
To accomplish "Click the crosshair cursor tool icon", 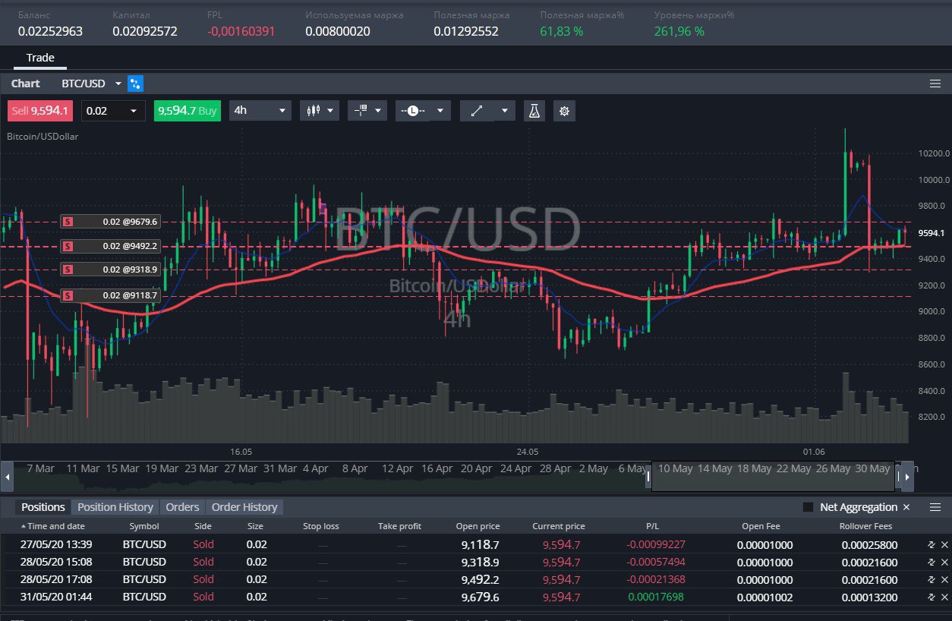I will tap(361, 111).
